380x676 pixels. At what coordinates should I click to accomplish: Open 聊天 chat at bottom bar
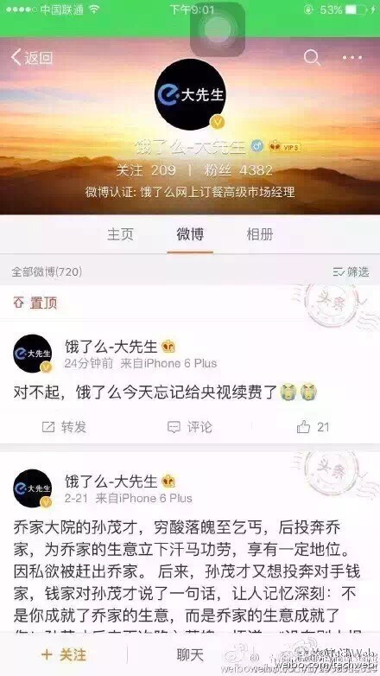[x=190, y=655]
